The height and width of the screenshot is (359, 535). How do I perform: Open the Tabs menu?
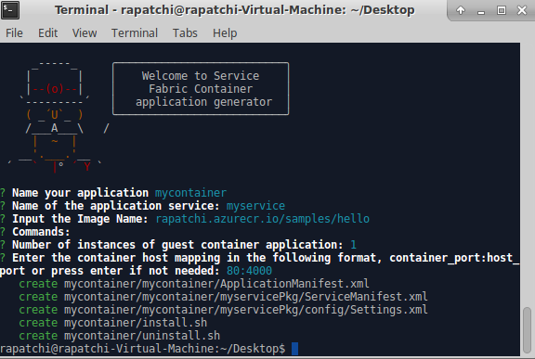pyautogui.click(x=185, y=33)
